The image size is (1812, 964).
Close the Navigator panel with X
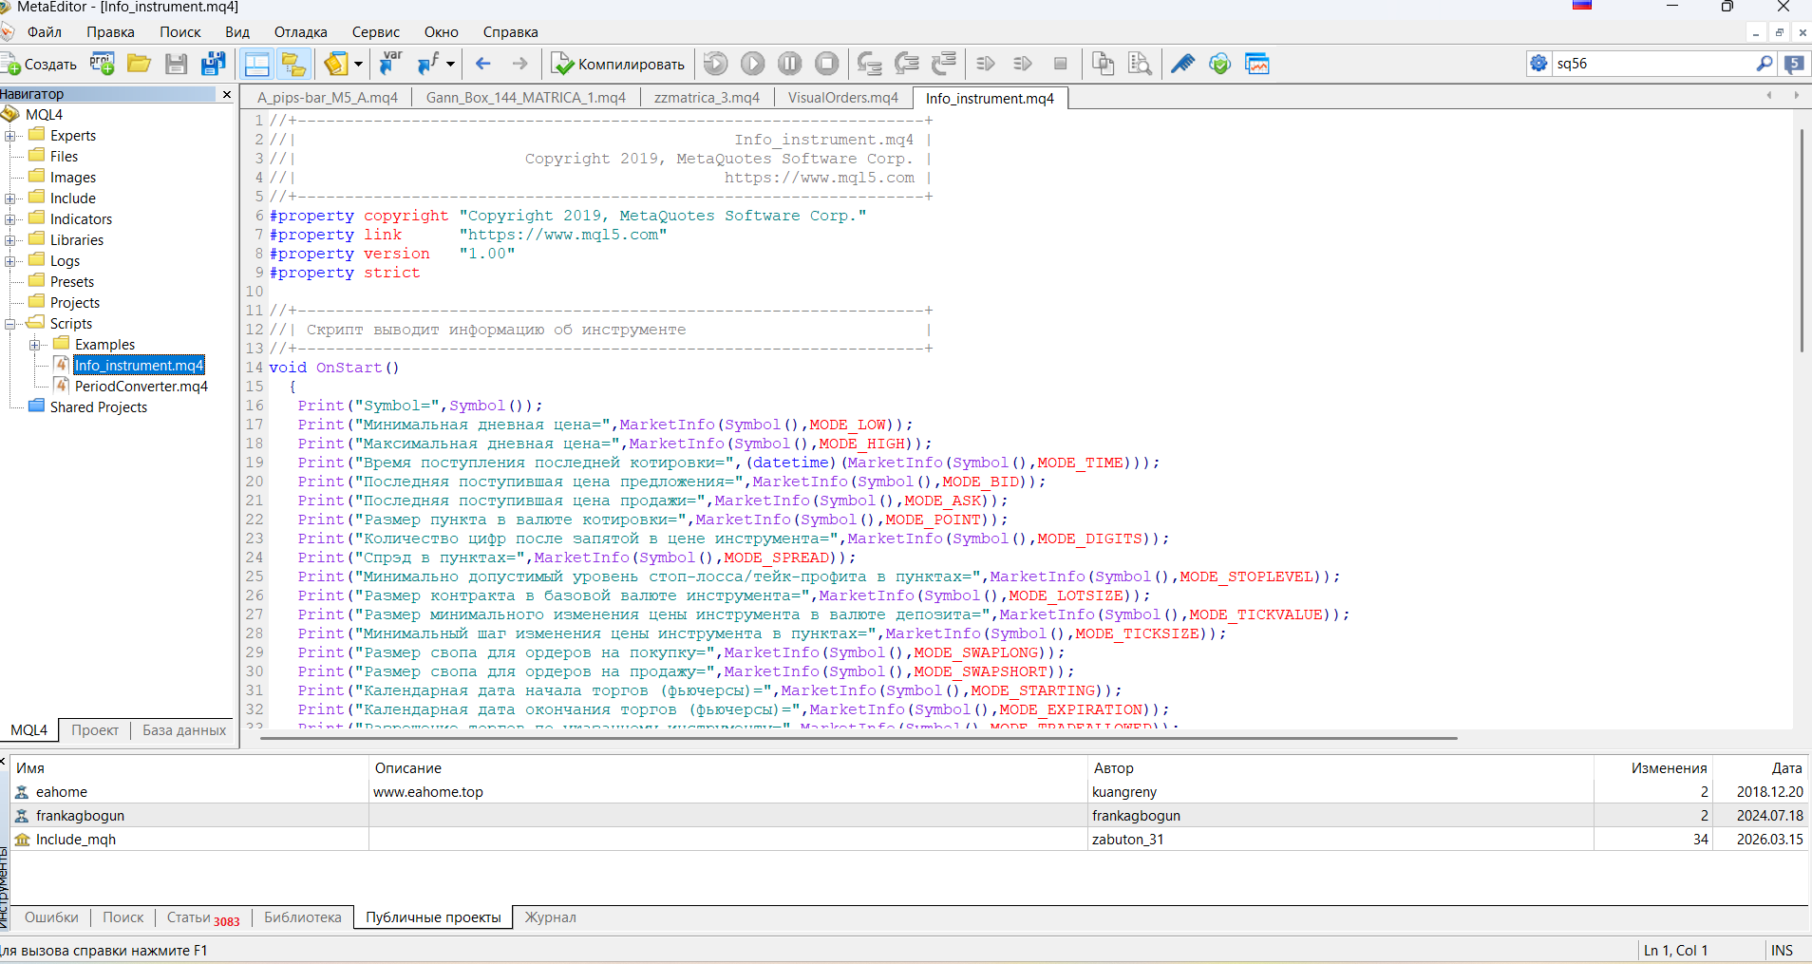pos(227,94)
